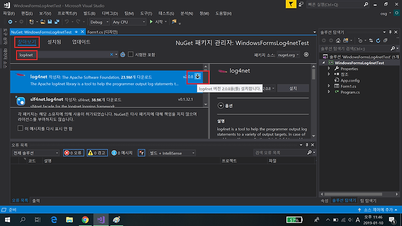
Task: Click the clear build filter icon in Error List
Action: coord(141,153)
